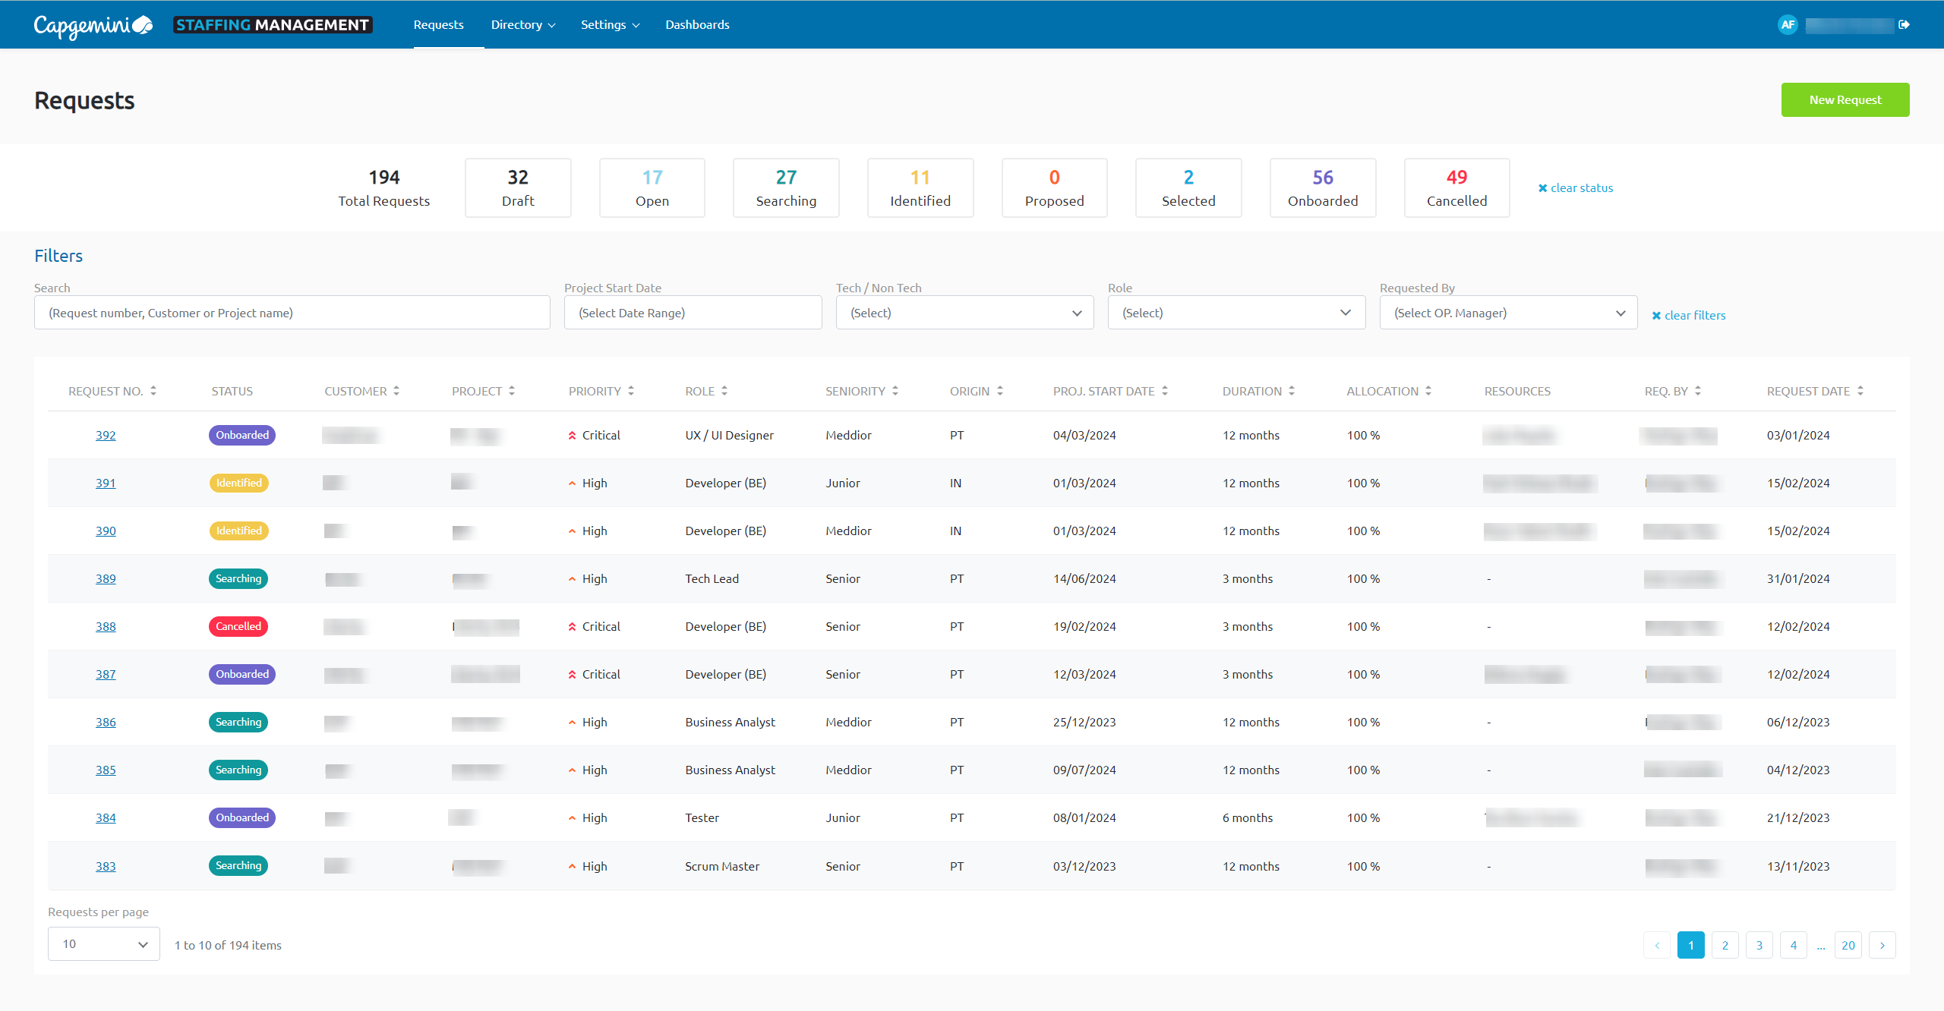Sort by Proj. Start Date arrows

(1165, 391)
